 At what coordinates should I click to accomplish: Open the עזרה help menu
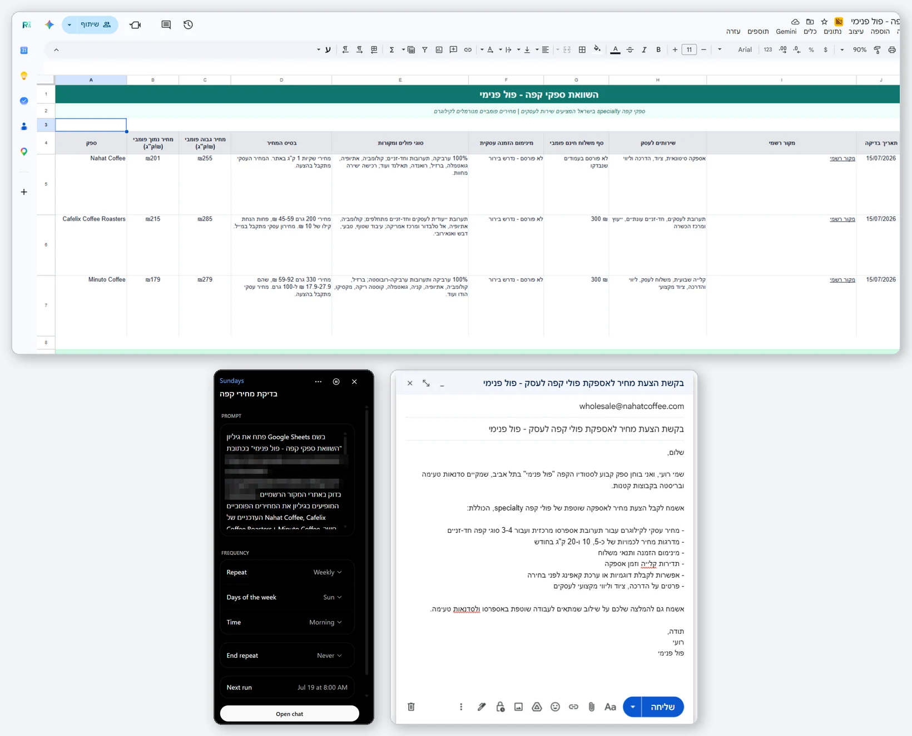733,32
